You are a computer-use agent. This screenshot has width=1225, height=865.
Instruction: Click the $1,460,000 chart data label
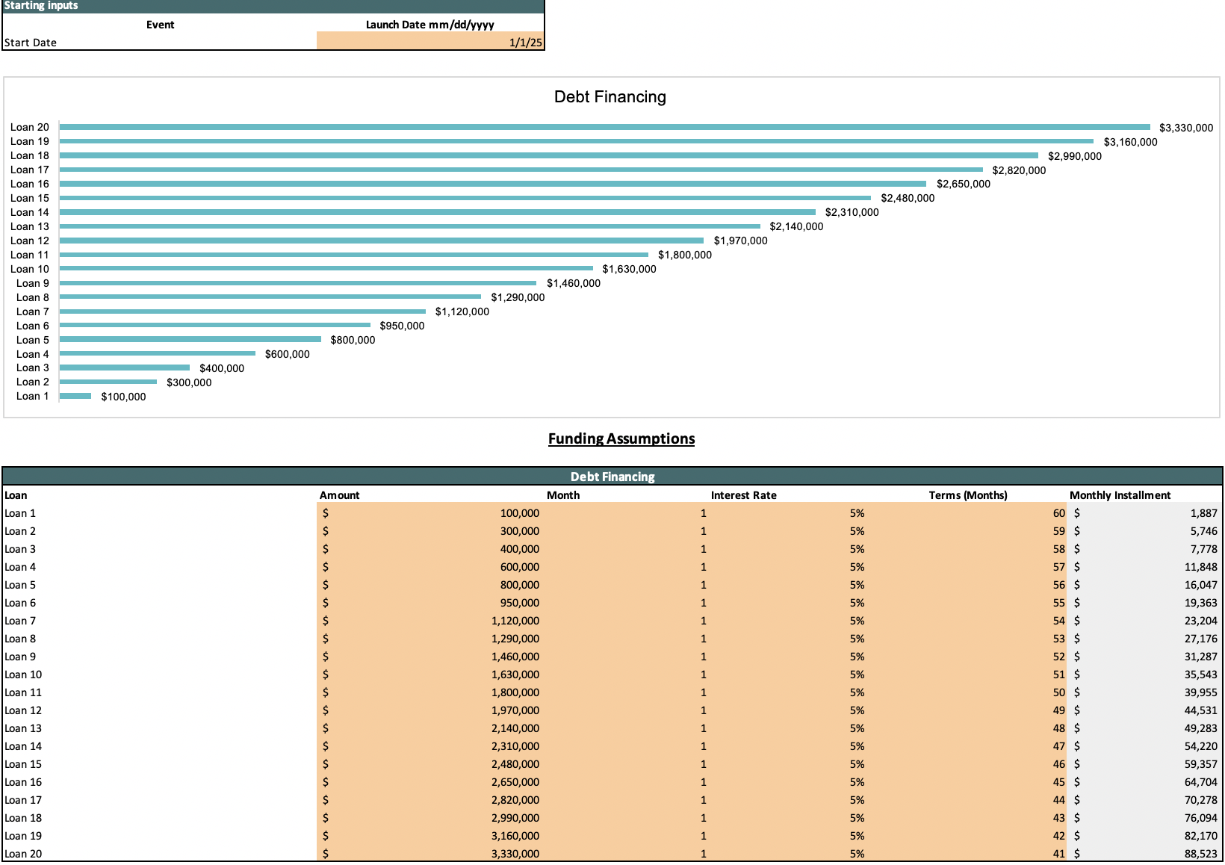click(x=574, y=283)
